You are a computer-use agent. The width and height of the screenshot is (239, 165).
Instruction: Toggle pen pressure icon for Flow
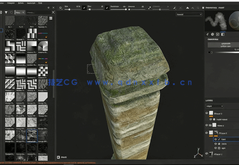[x=107, y=8]
